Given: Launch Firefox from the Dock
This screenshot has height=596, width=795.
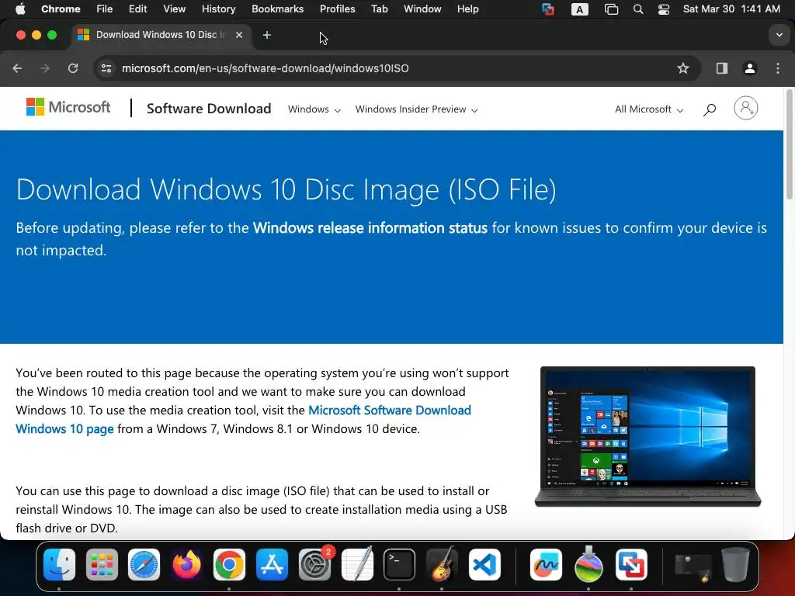Looking at the screenshot, I should (186, 564).
